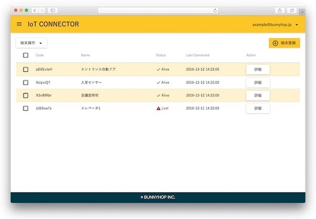Open 詳細 for 入室センサー device
Viewport: 316px width, 219px height.
coord(258,83)
